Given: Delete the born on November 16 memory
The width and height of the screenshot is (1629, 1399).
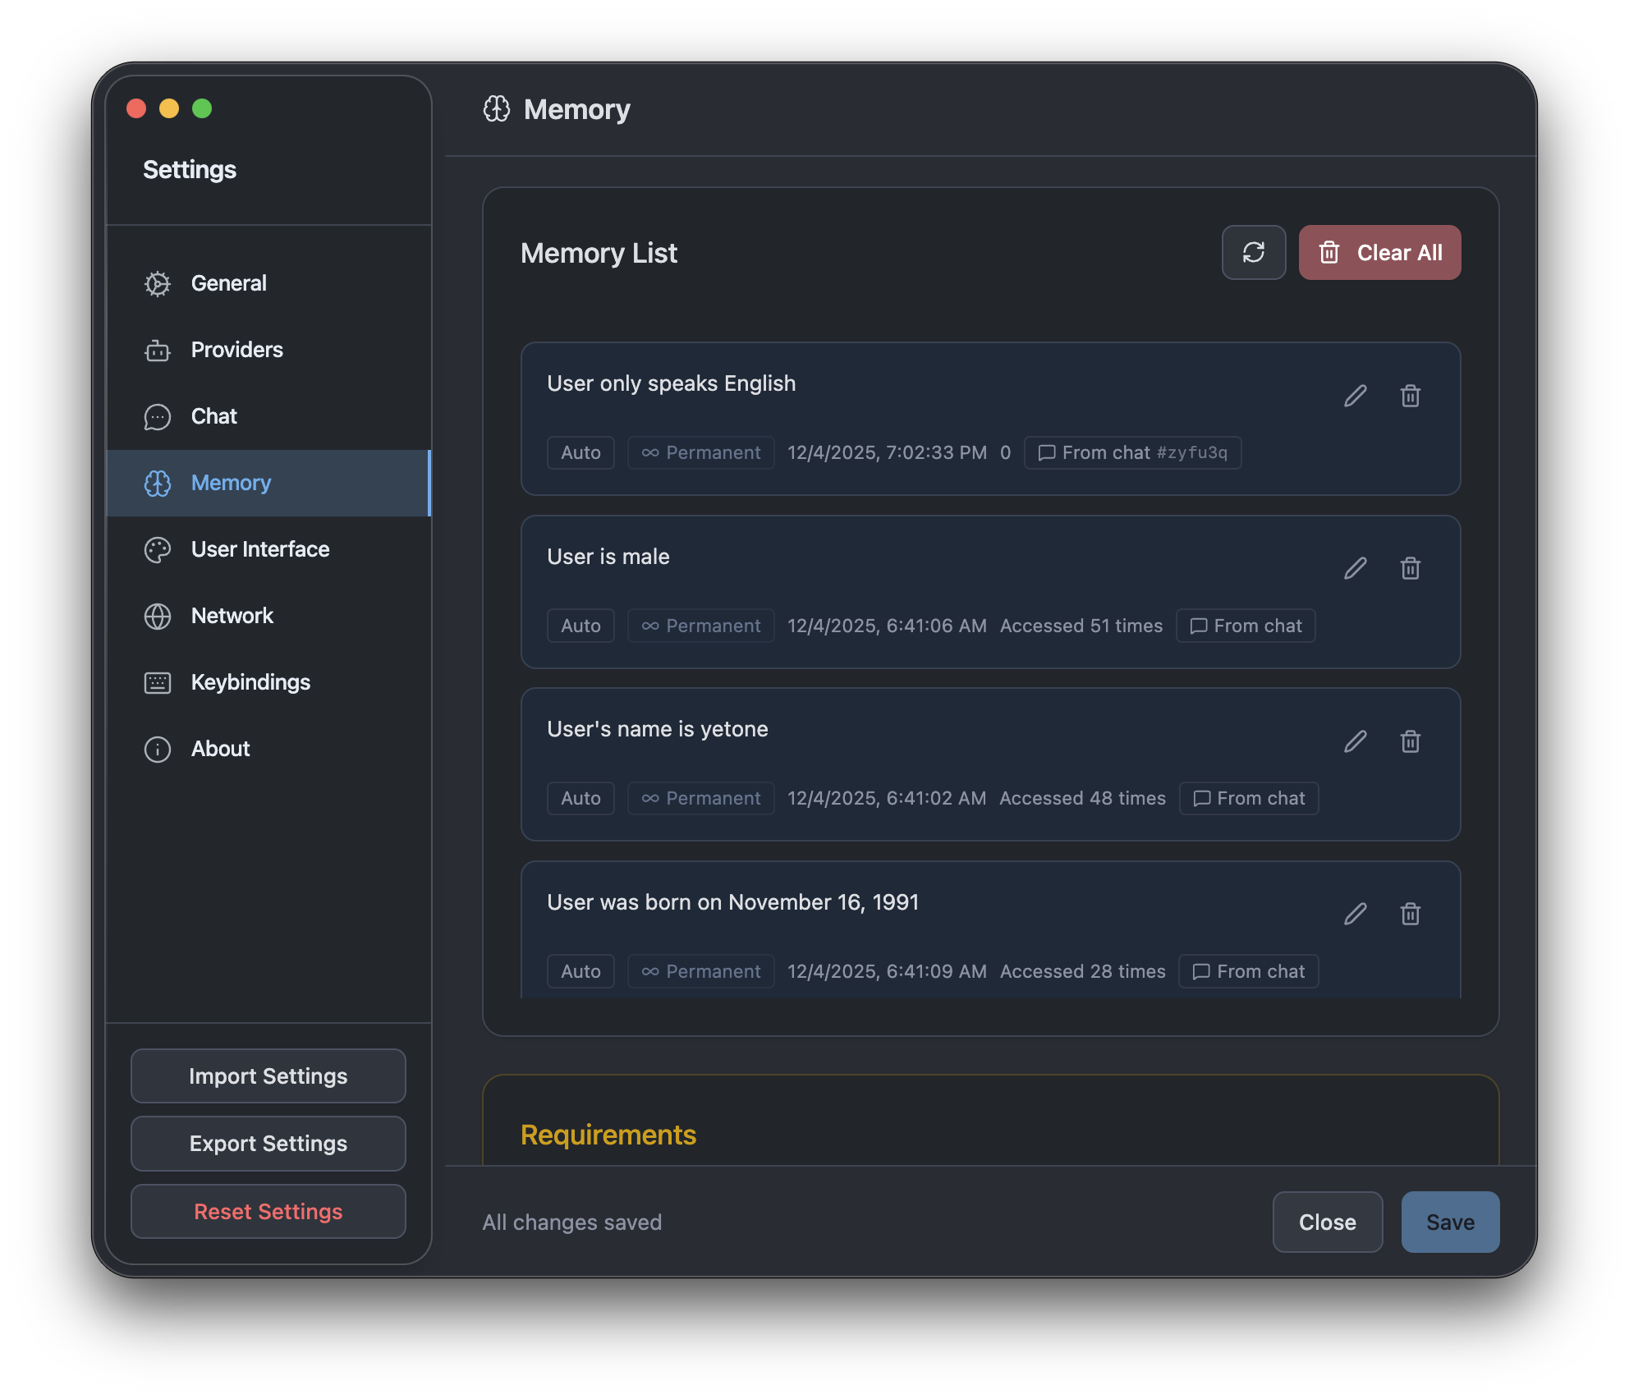Looking at the screenshot, I should pos(1410,914).
